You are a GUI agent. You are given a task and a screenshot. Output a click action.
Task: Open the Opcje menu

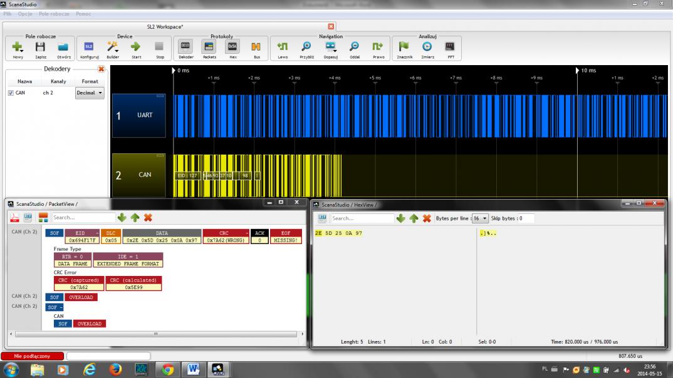tap(25, 13)
